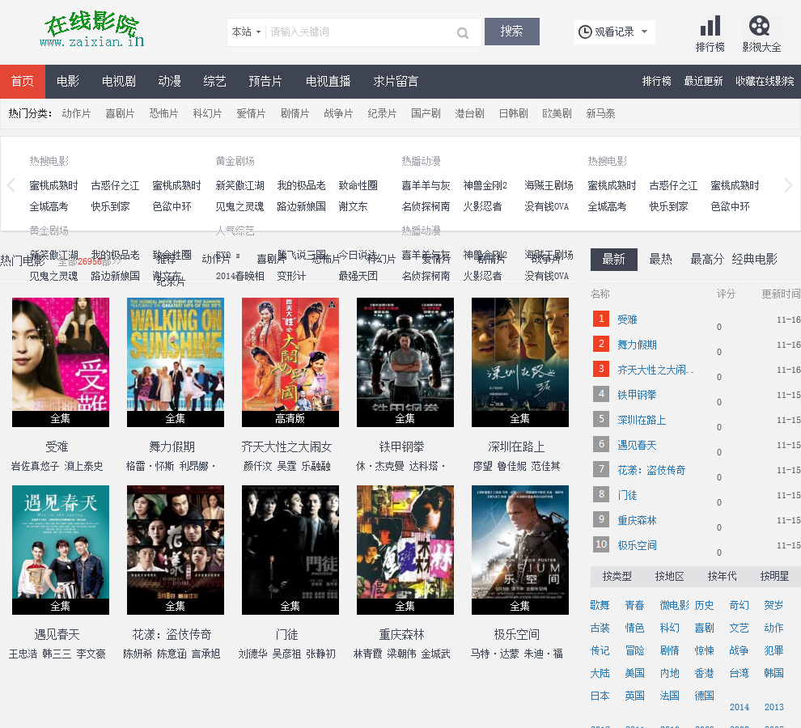Open the 动漫 nav item
Image resolution: width=801 pixels, height=728 pixels.
tap(169, 81)
